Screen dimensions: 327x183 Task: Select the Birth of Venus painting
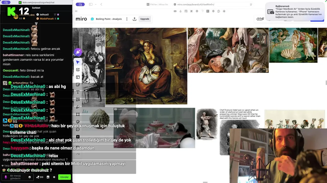pyautogui.click(x=293, y=45)
